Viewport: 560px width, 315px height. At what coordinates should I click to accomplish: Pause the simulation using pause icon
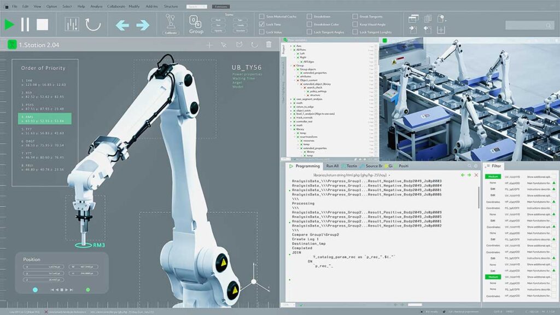[25, 25]
